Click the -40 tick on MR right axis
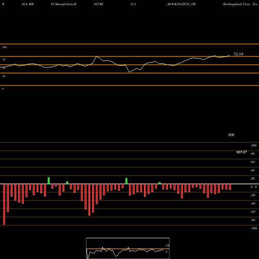Viewport: 259px width, 259px height. point(253,204)
